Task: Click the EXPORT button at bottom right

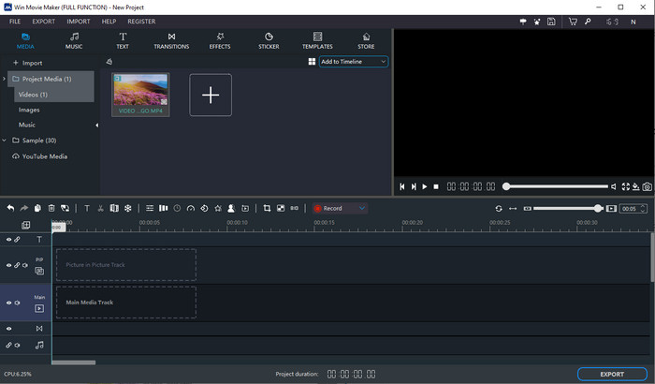Action: [612, 374]
